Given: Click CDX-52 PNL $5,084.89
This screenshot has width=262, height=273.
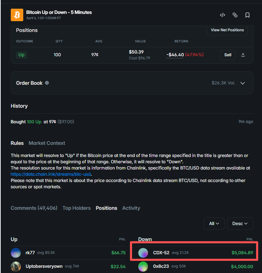Looking at the screenshot, I should coord(242,253).
